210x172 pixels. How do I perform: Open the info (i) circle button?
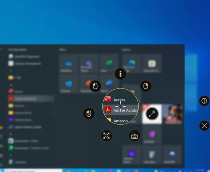coord(204,101)
